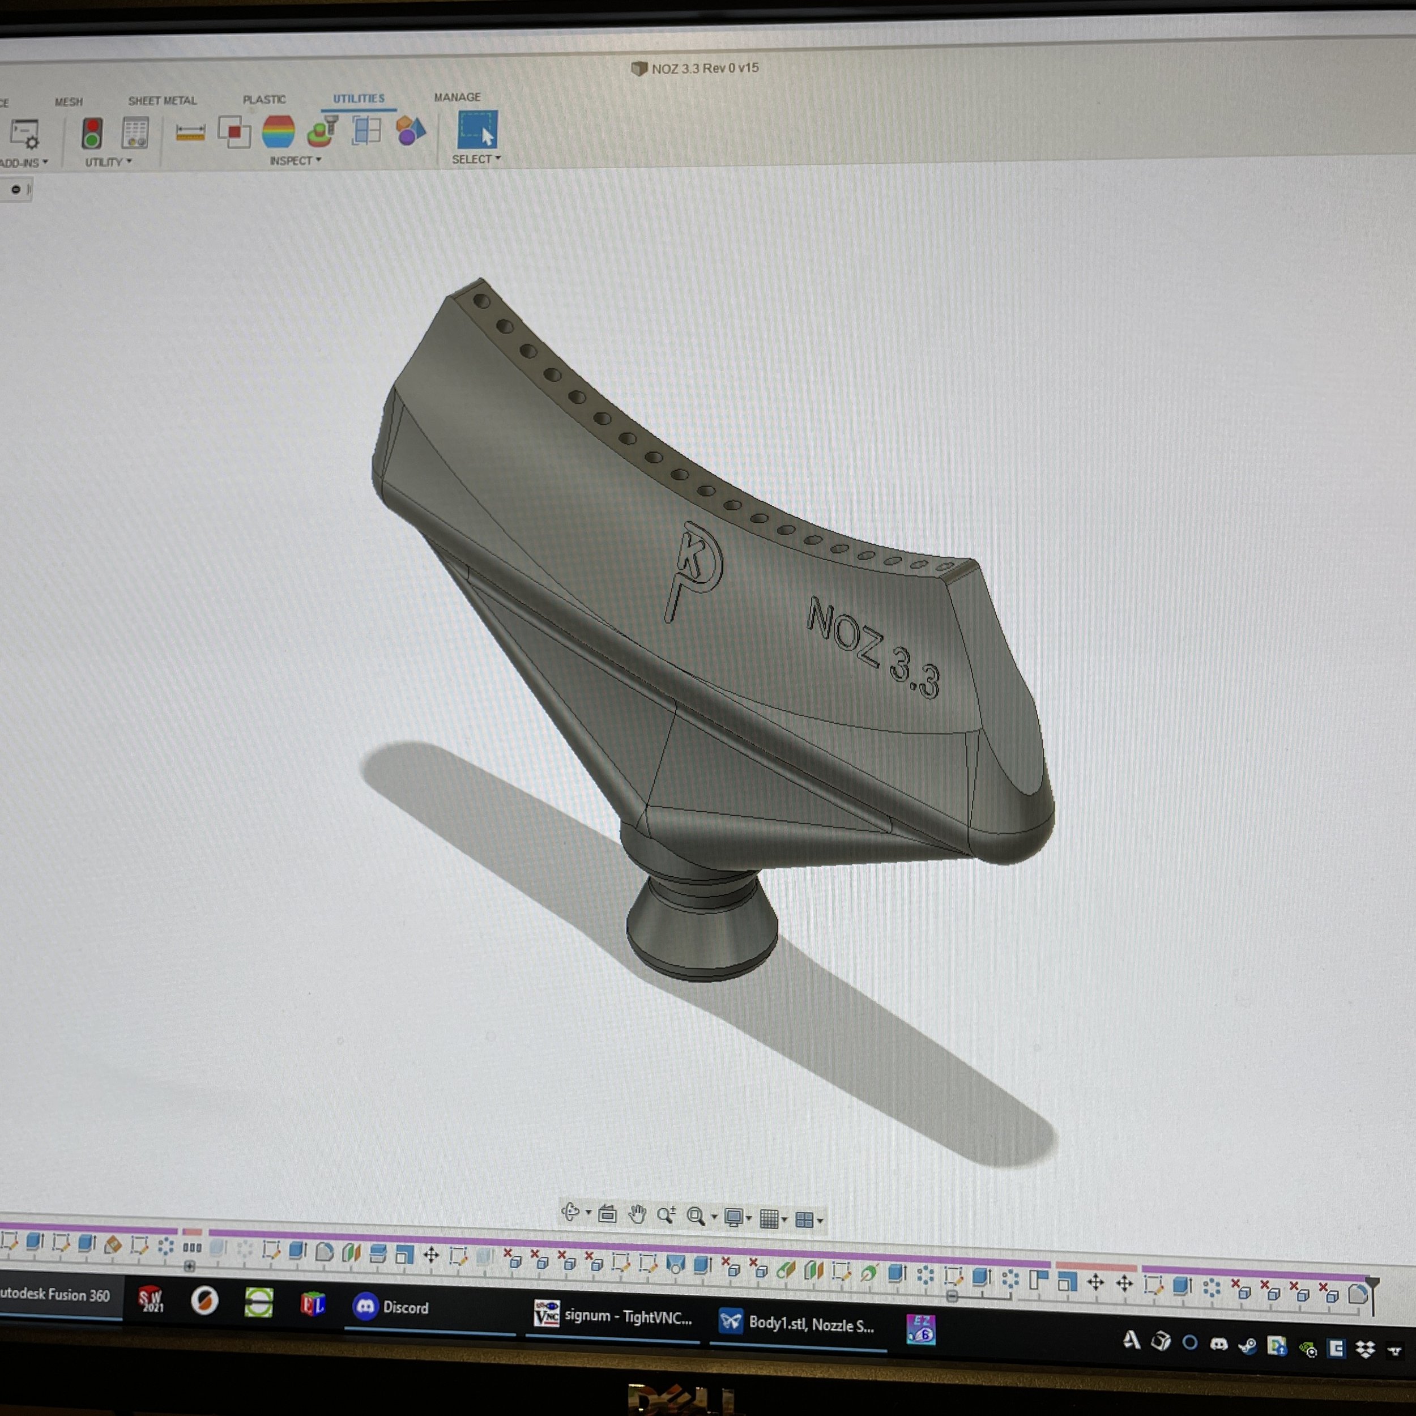
Task: Click the Zoom Window magnifier
Action: pos(696,1217)
